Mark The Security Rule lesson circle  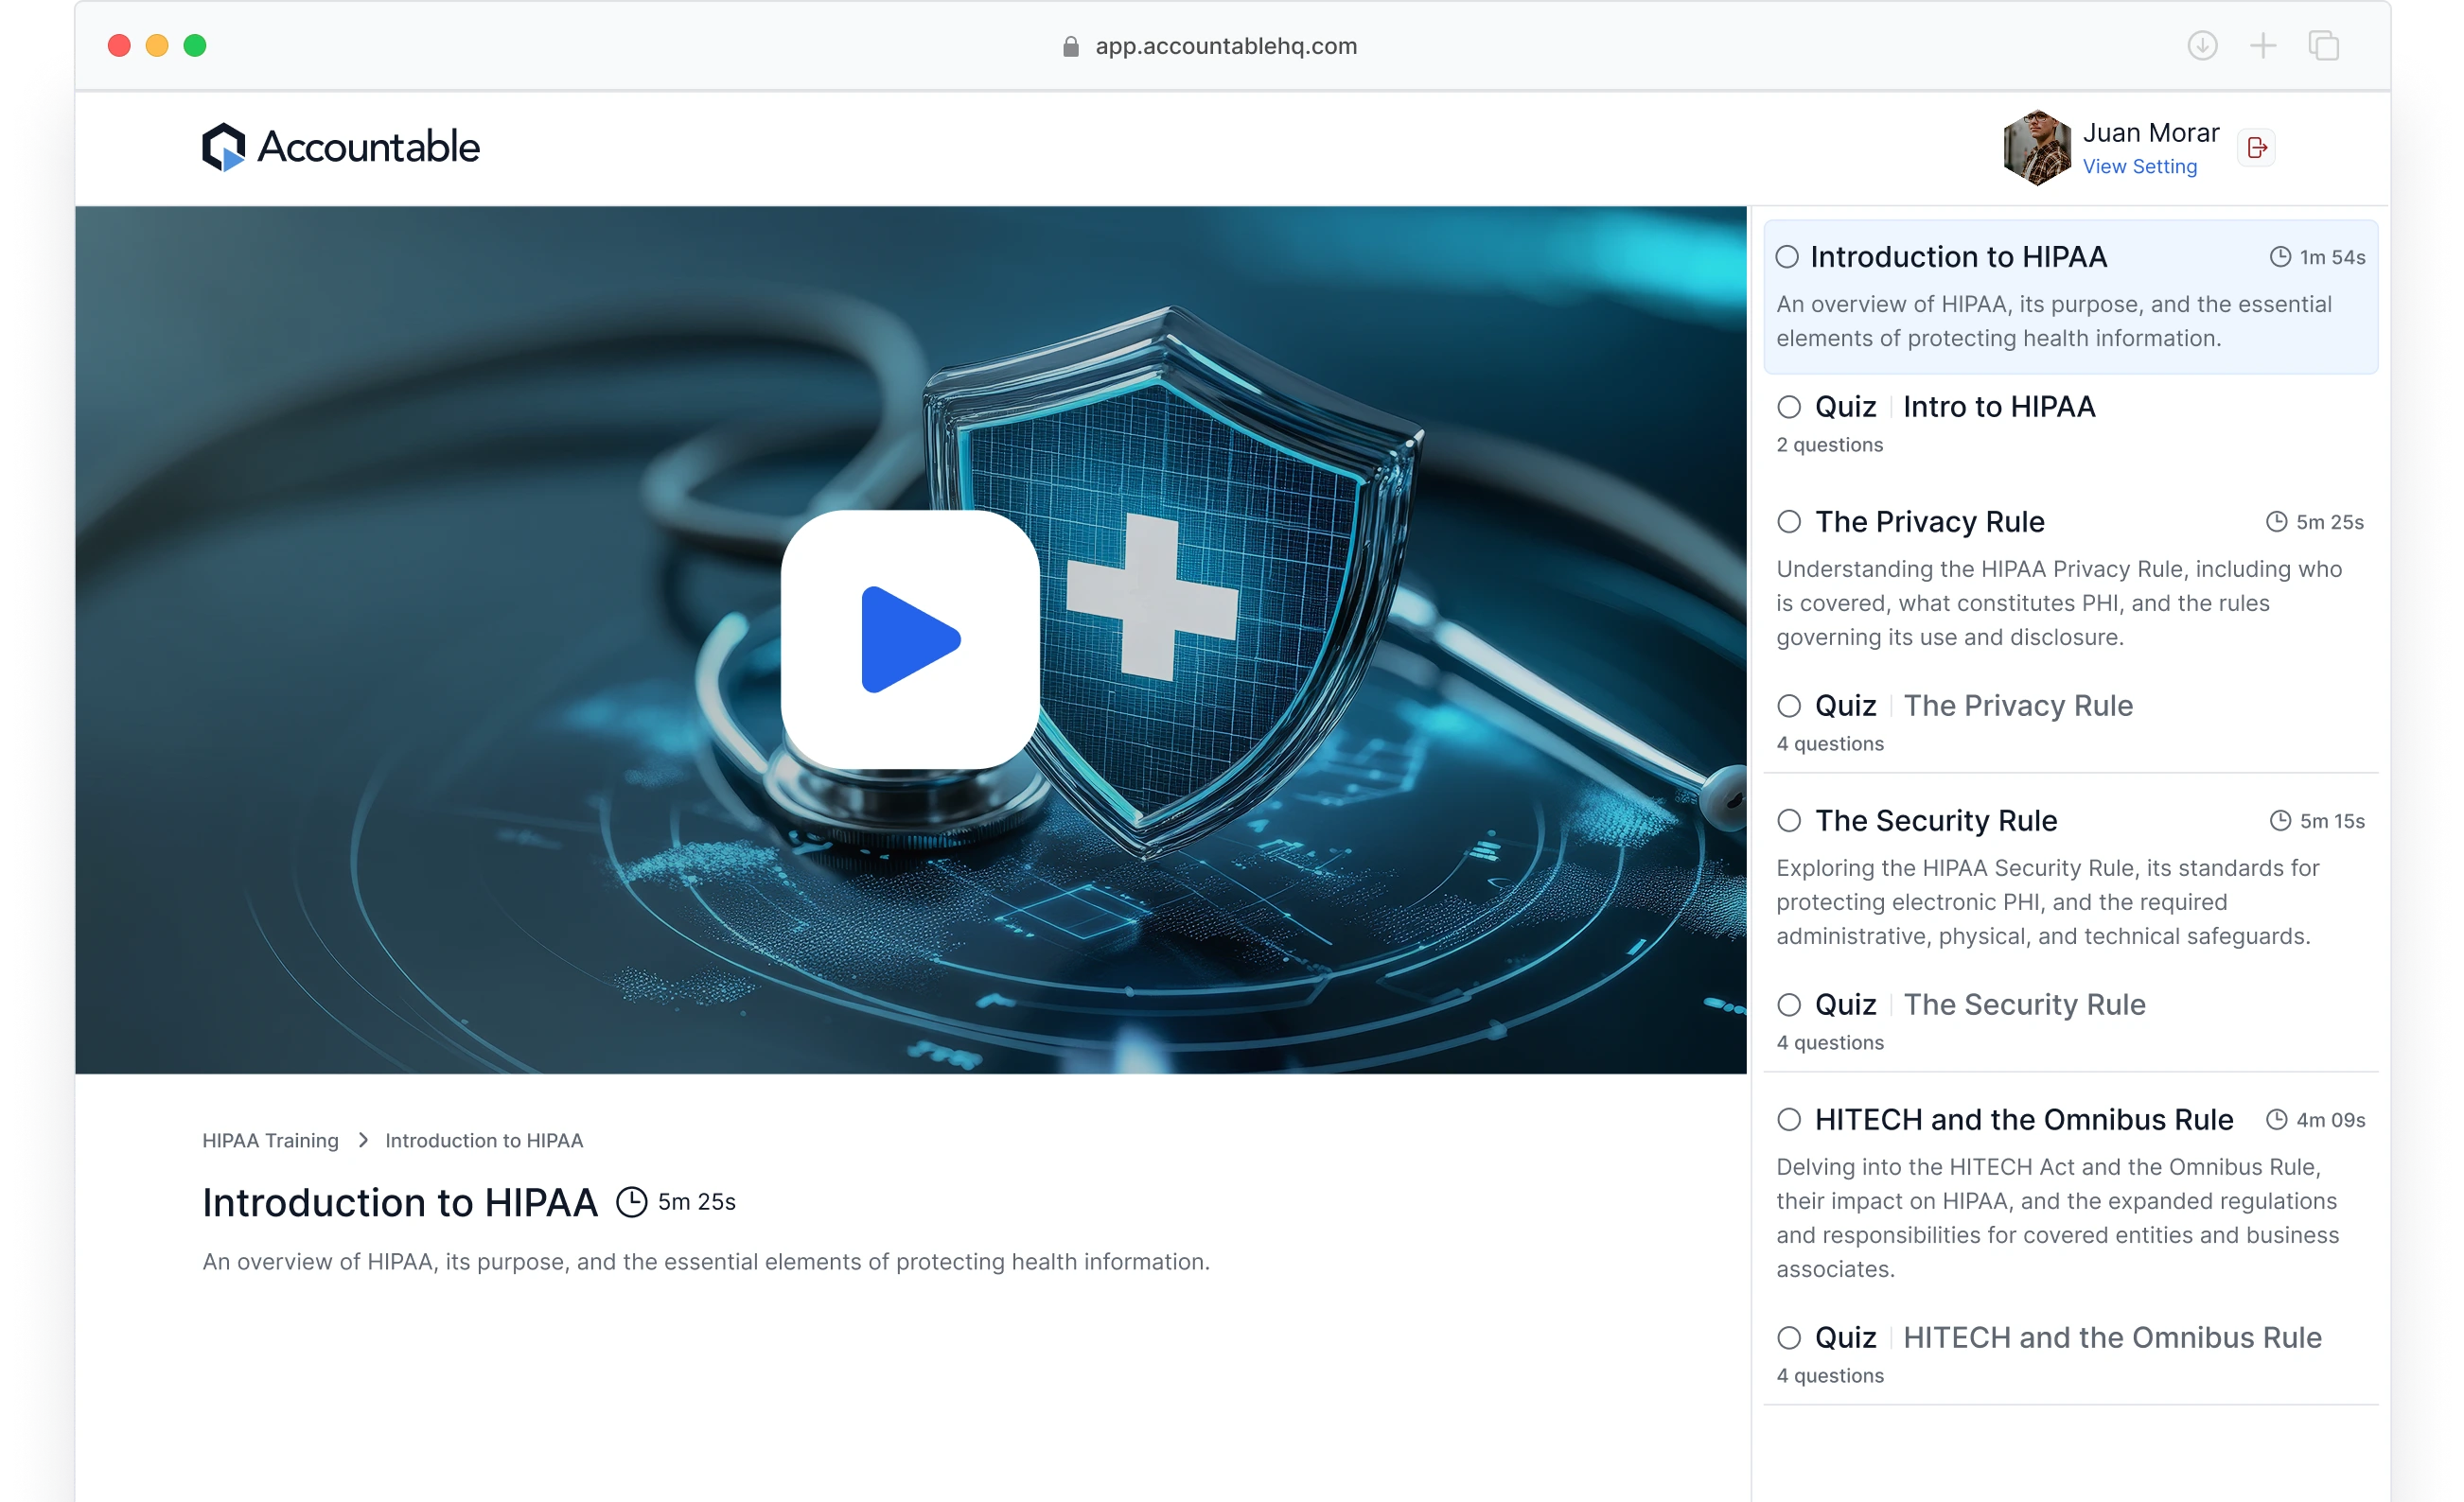click(x=1789, y=820)
